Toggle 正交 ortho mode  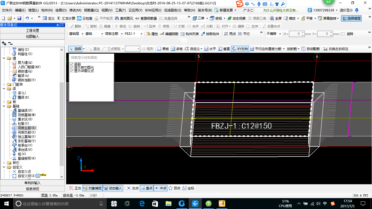pyautogui.click(x=75, y=188)
